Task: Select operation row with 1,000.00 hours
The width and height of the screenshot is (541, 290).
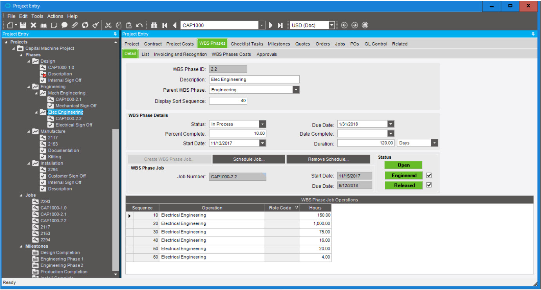Action: click(x=228, y=223)
